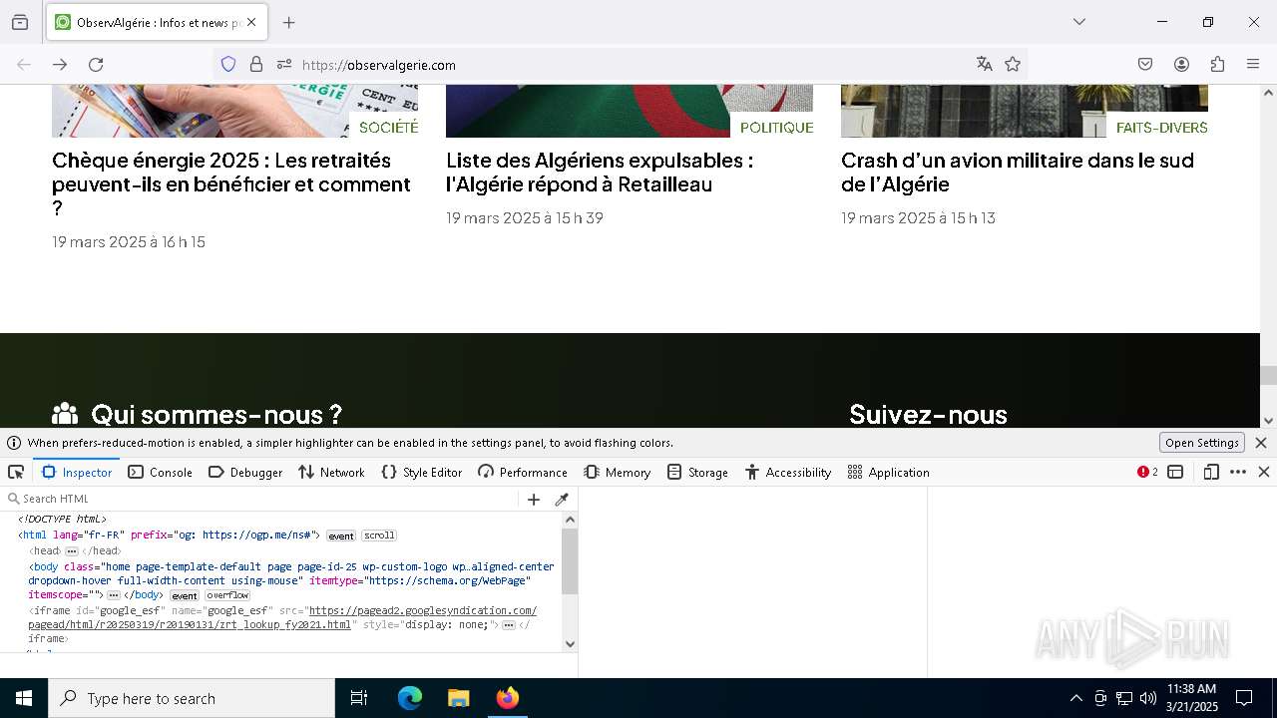1277x718 pixels.
Task: Open the Style Editor panel
Action: pos(421,472)
